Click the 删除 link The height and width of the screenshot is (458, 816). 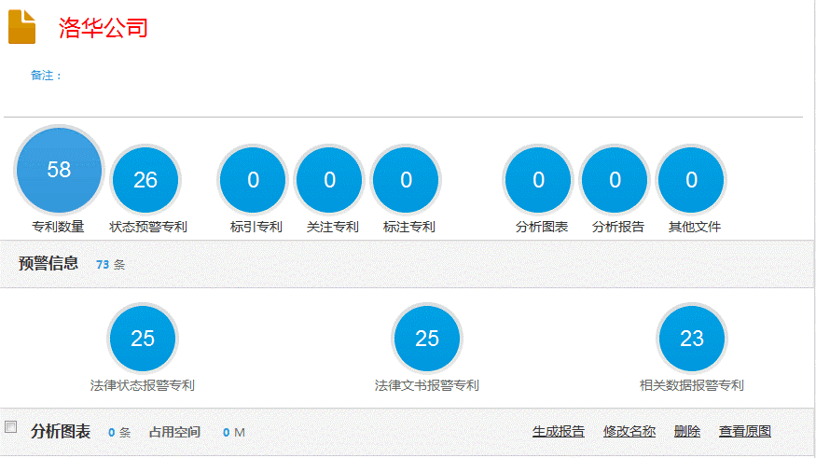686,432
